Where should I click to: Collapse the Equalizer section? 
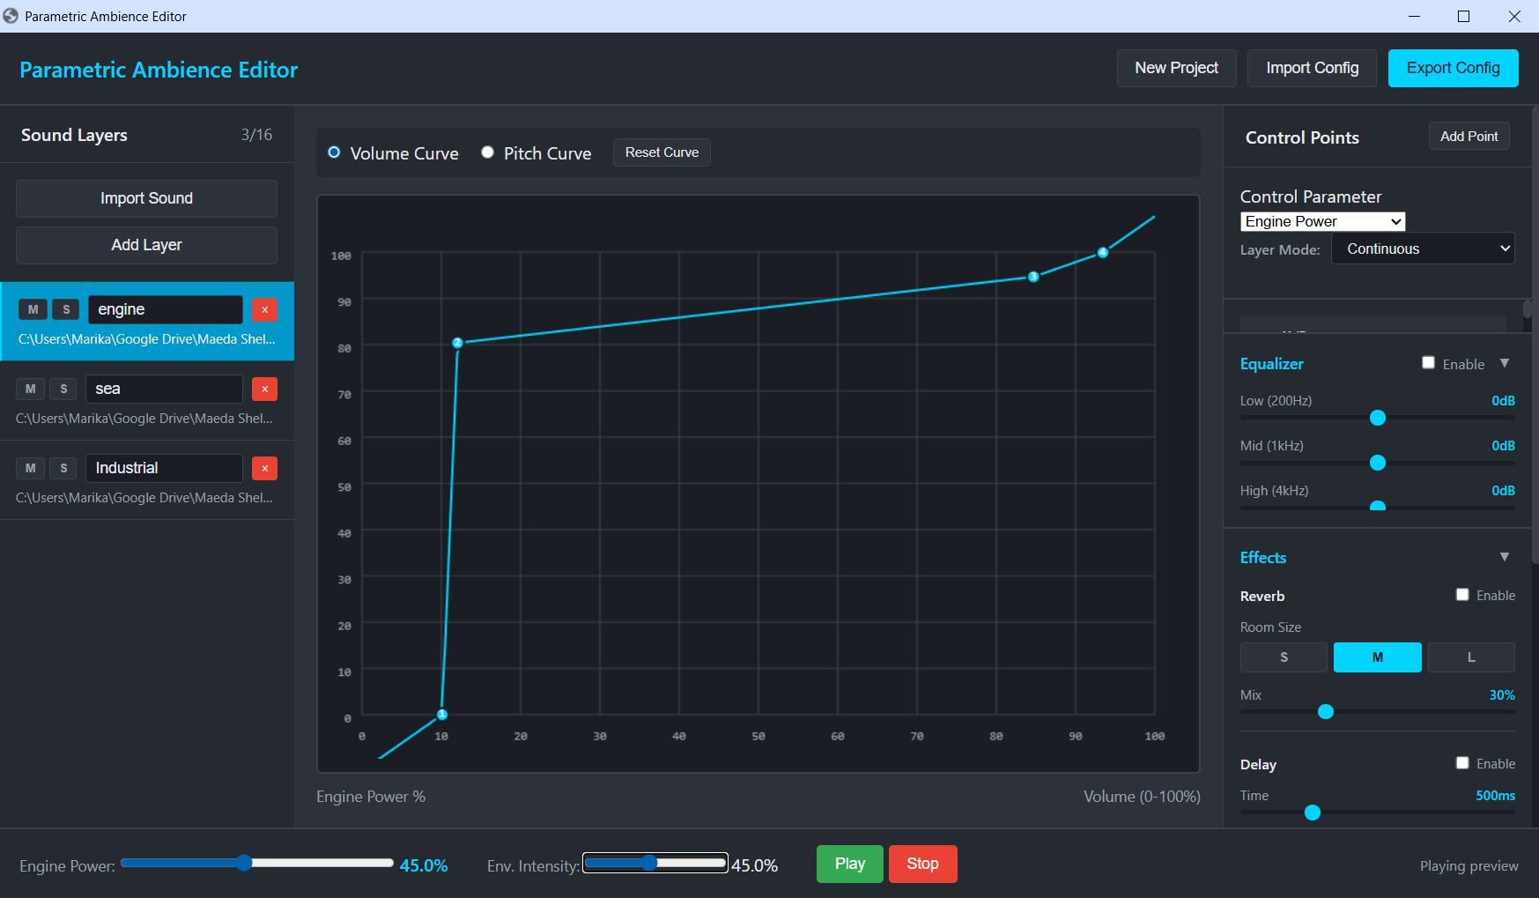1505,363
